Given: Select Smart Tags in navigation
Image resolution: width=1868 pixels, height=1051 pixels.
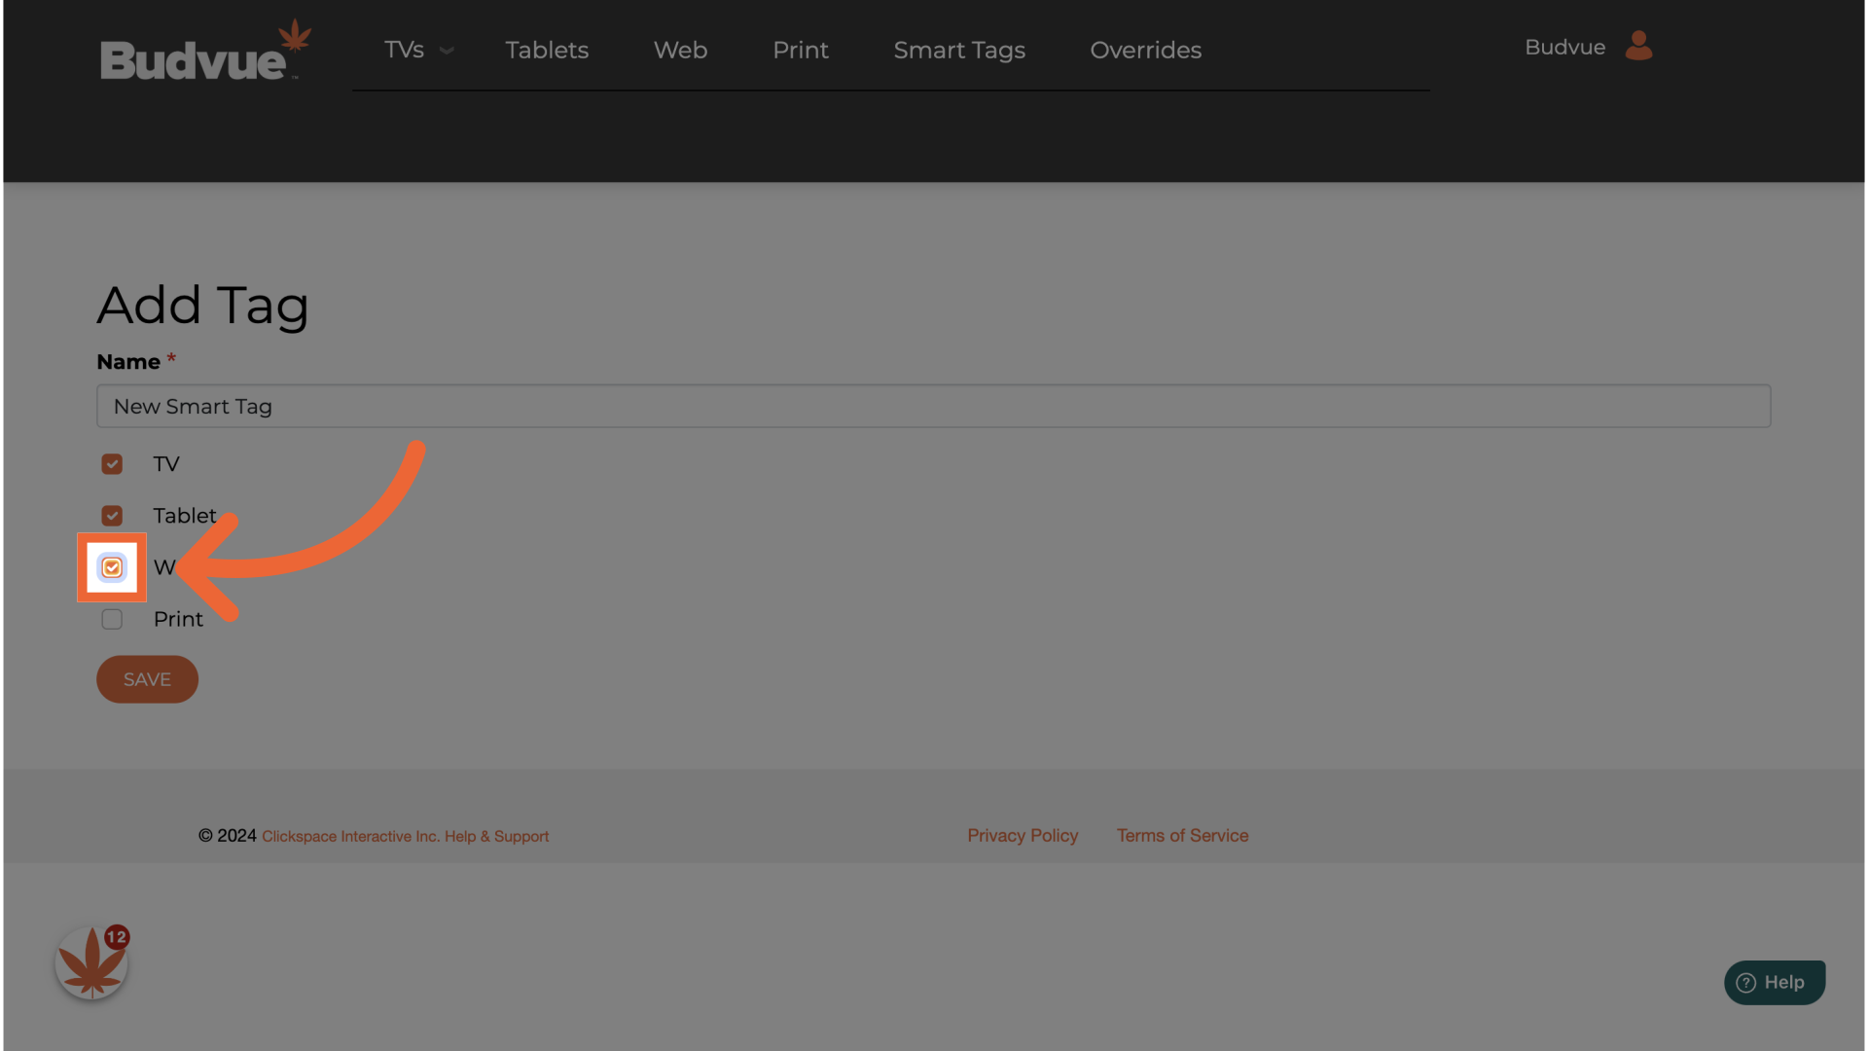Looking at the screenshot, I should pyautogui.click(x=958, y=50).
